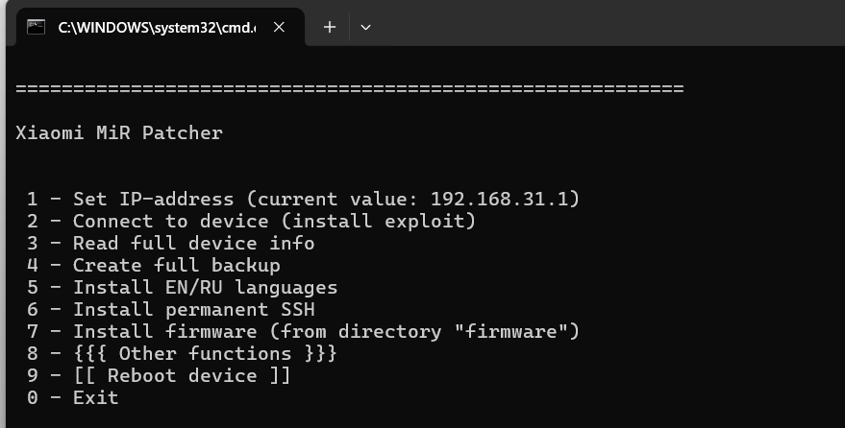Click Install EN/RU languages line
845x428 pixels.
pyautogui.click(x=182, y=287)
